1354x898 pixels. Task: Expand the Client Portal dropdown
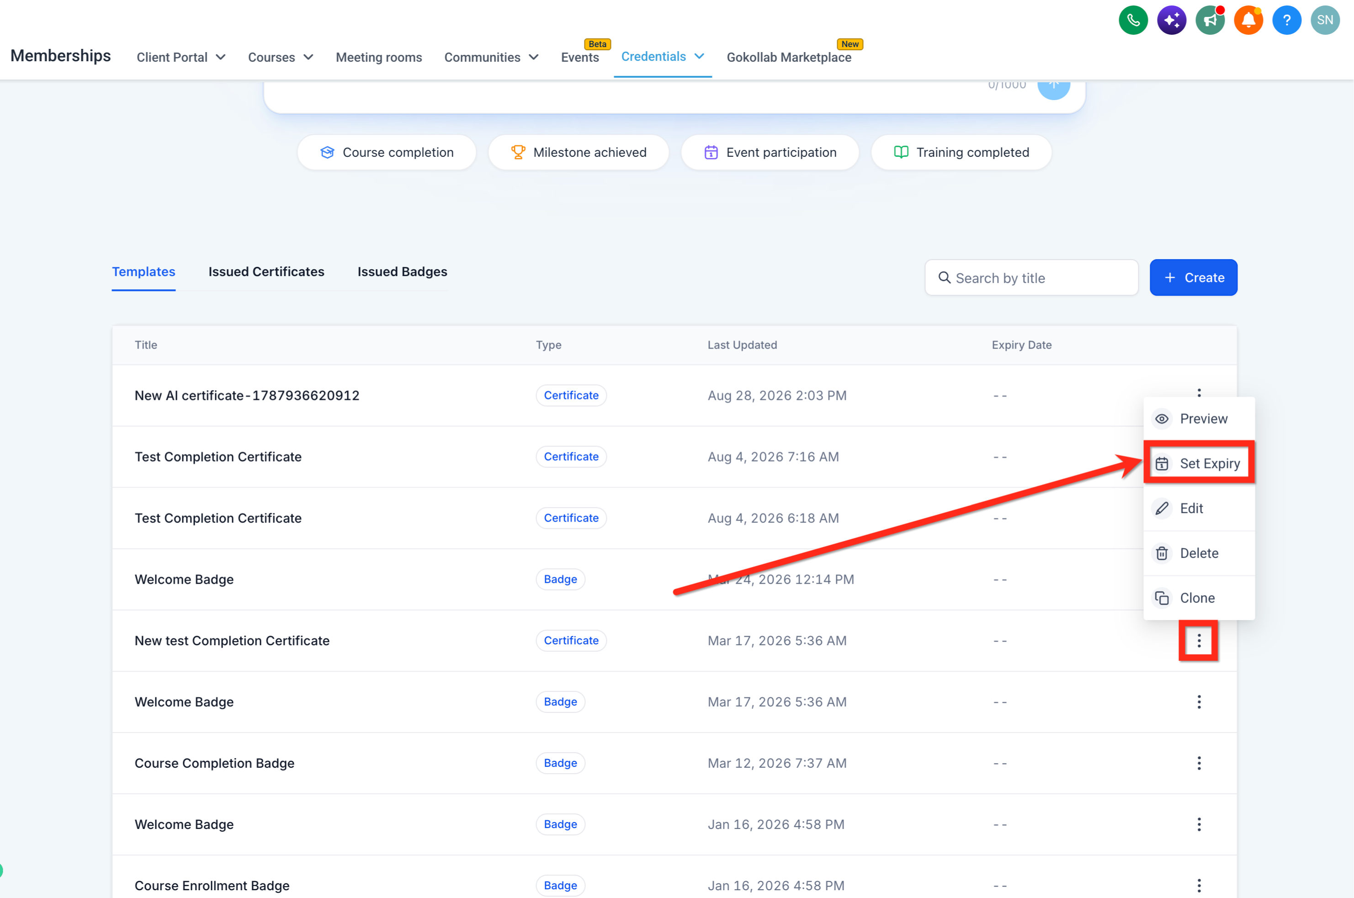click(181, 57)
